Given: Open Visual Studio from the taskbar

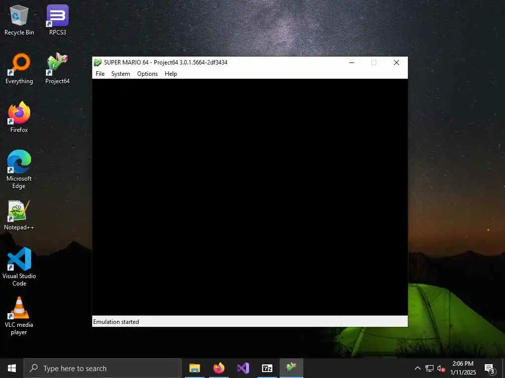Looking at the screenshot, I should (x=243, y=368).
